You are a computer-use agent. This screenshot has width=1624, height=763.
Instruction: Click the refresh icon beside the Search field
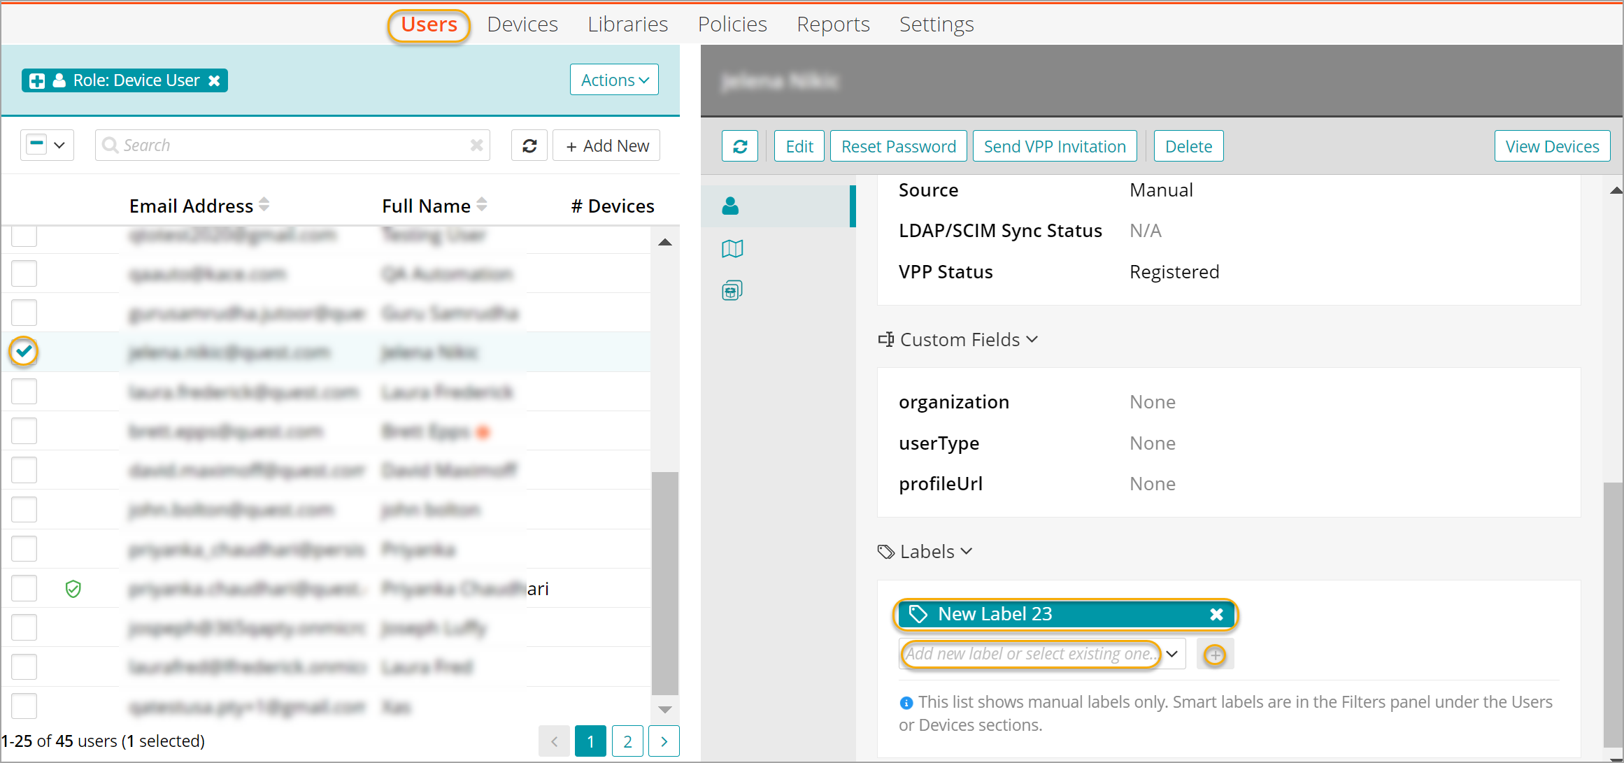[529, 145]
